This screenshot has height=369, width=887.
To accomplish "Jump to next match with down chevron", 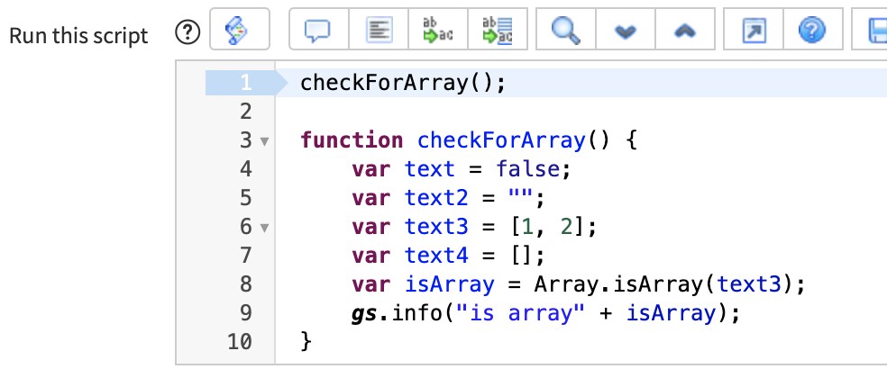I will (624, 33).
